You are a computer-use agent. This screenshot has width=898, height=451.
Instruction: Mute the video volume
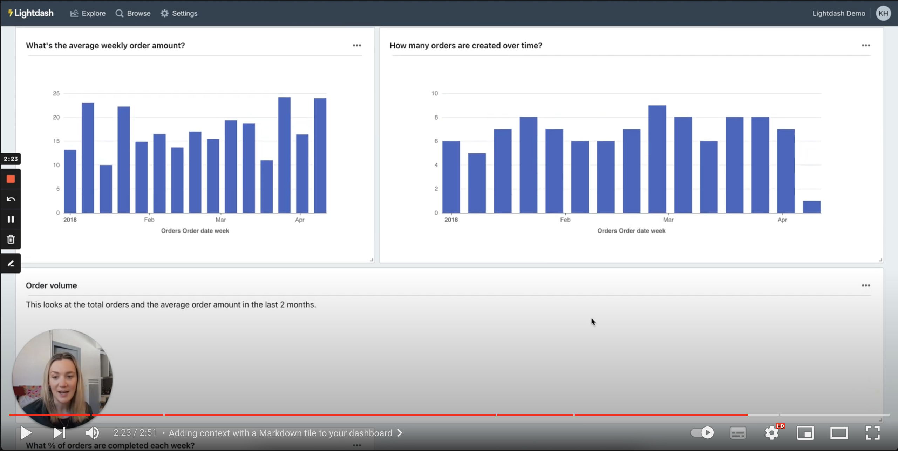click(x=92, y=433)
